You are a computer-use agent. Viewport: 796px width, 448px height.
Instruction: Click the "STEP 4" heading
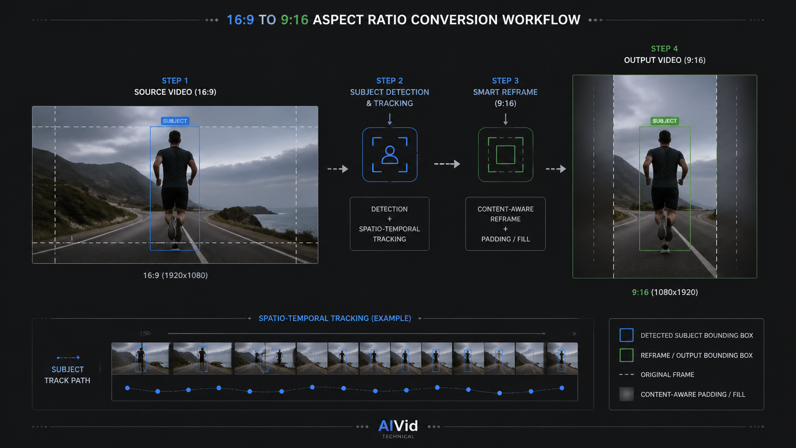tap(664, 49)
